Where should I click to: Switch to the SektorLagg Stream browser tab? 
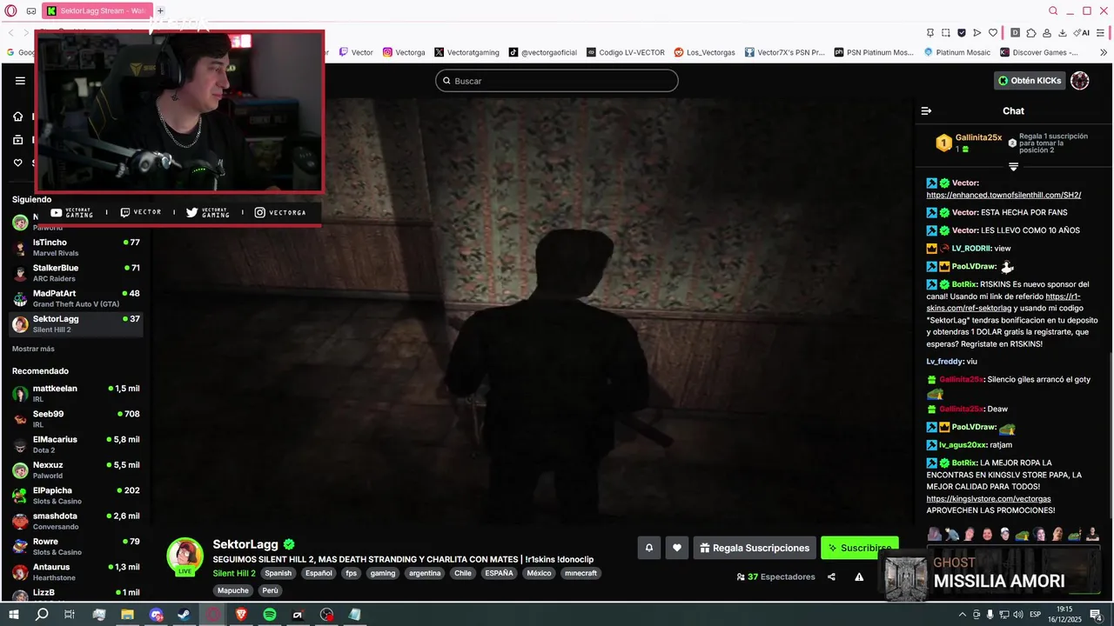96,10
